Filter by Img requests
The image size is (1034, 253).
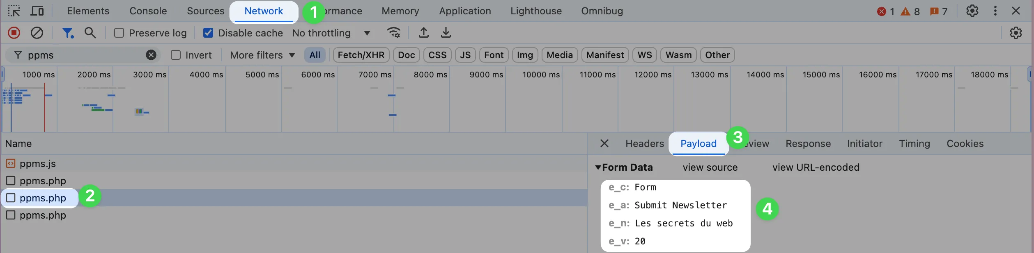point(525,55)
